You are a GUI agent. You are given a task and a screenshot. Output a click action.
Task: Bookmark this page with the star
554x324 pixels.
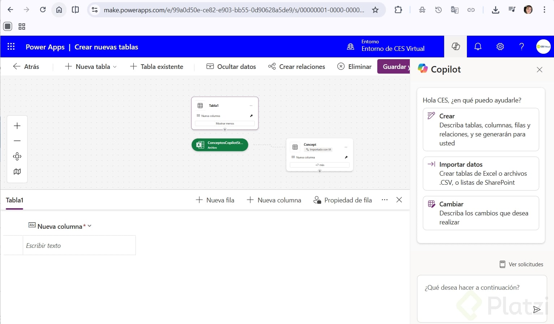coord(375,10)
